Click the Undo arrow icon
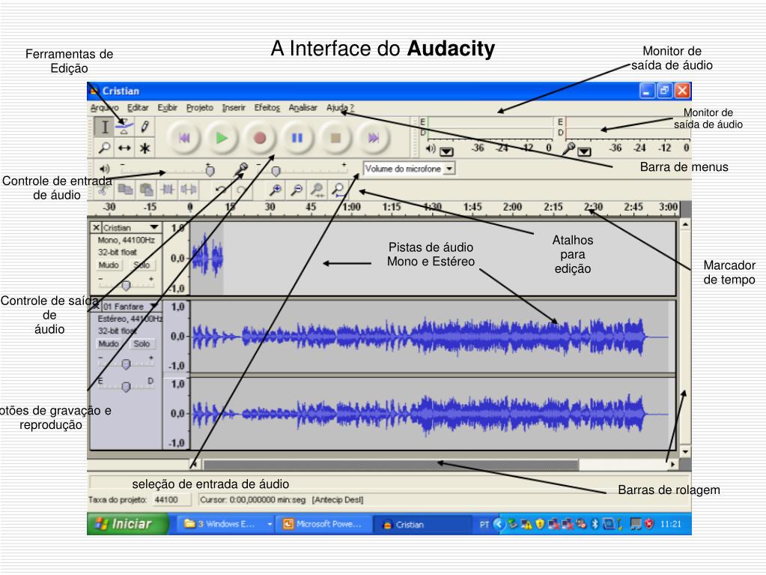The width and height of the screenshot is (766, 575). tap(221, 190)
